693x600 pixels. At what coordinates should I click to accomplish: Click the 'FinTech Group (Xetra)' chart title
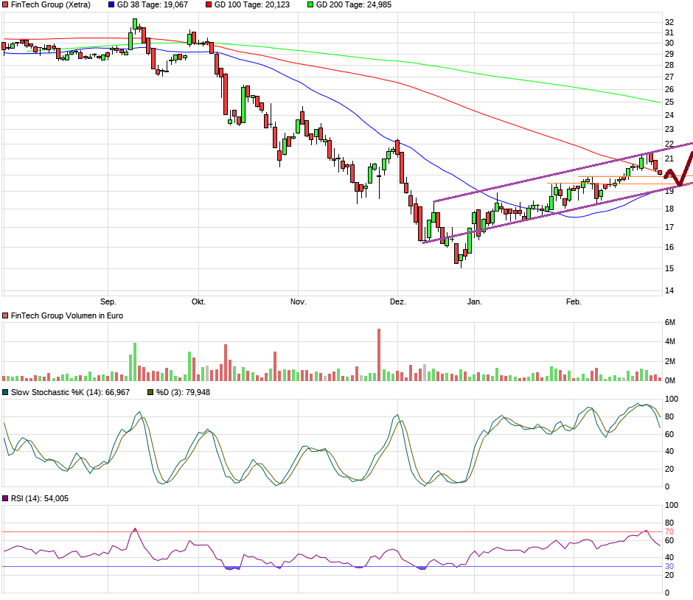(x=50, y=5)
